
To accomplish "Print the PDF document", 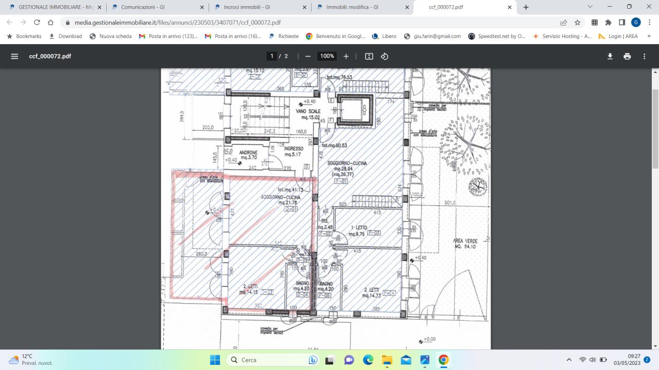I will pyautogui.click(x=627, y=56).
